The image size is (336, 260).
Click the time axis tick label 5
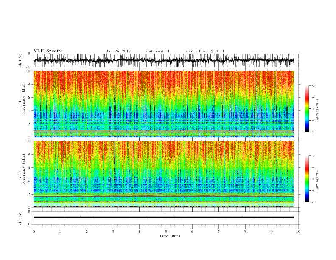pyautogui.click(x=166, y=232)
